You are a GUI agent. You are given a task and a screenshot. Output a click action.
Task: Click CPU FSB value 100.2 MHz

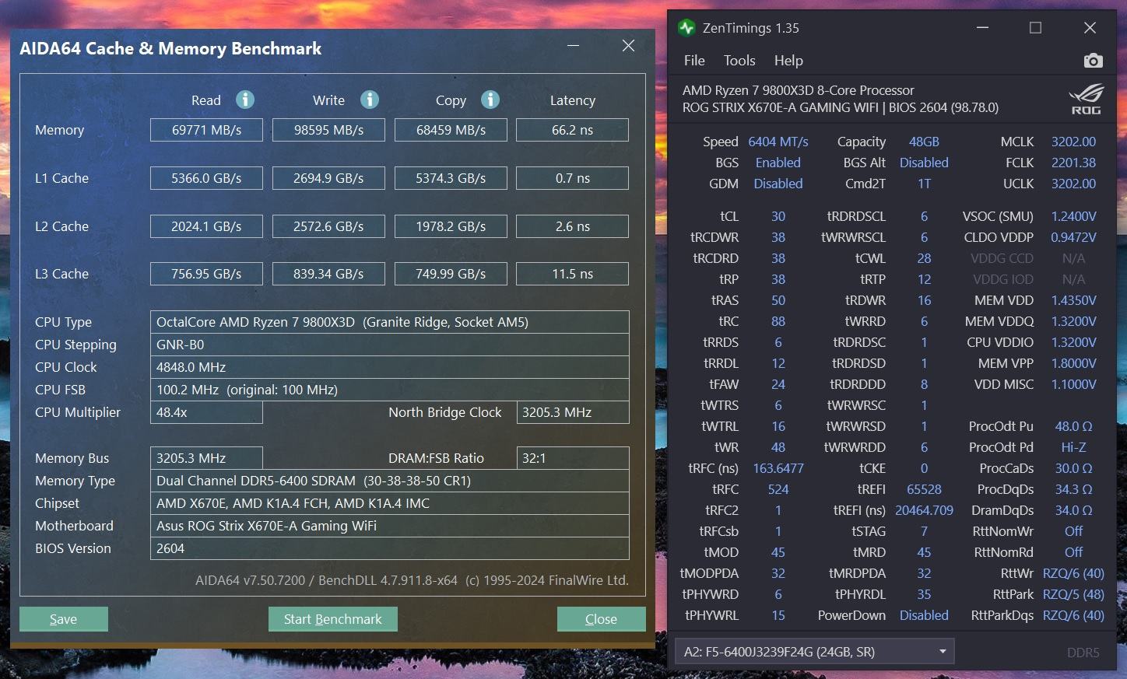(389, 390)
